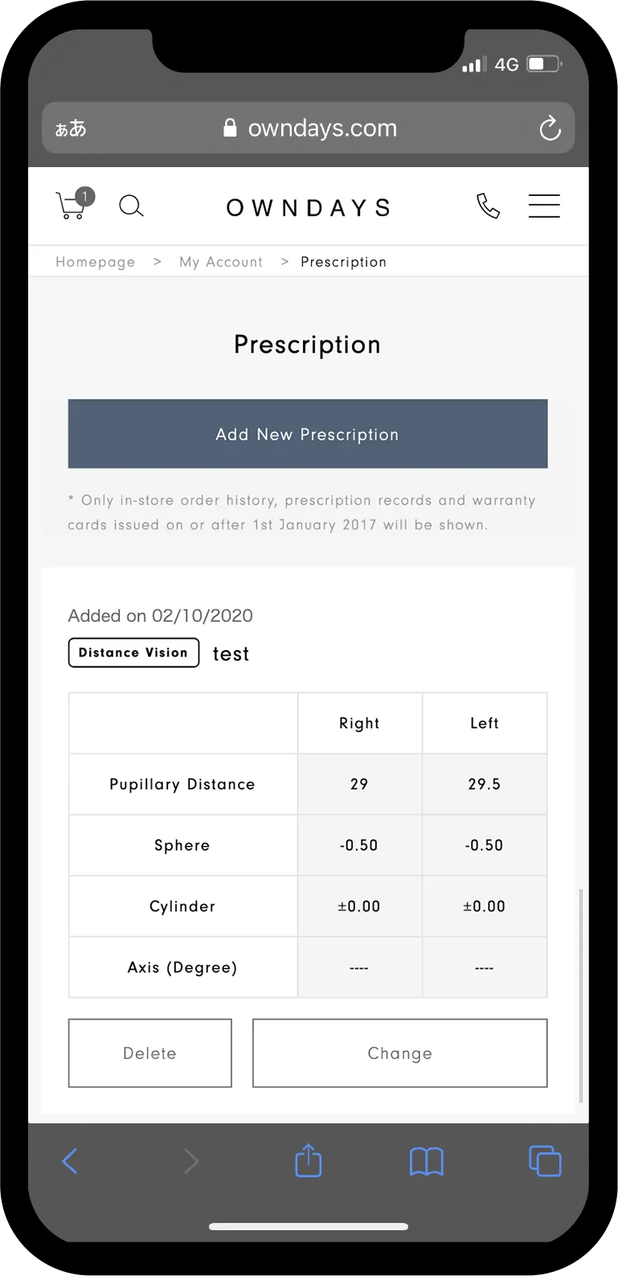Tap the search magnifier icon
Screen dimensions: 618x1276
[x=131, y=207]
